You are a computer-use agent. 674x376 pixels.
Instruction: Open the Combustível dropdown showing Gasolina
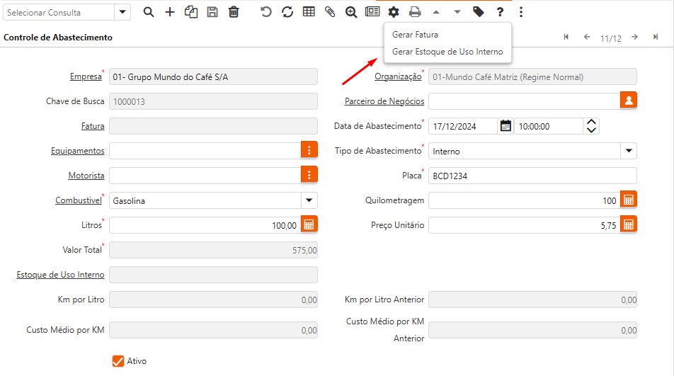pos(309,200)
